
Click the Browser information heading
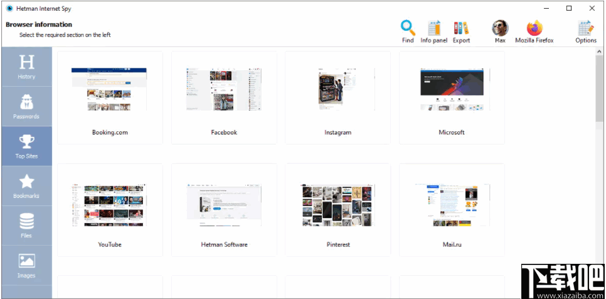click(39, 24)
